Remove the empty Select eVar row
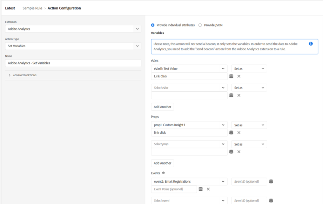The width and height of the screenshot is (323, 204). [x=239, y=95]
